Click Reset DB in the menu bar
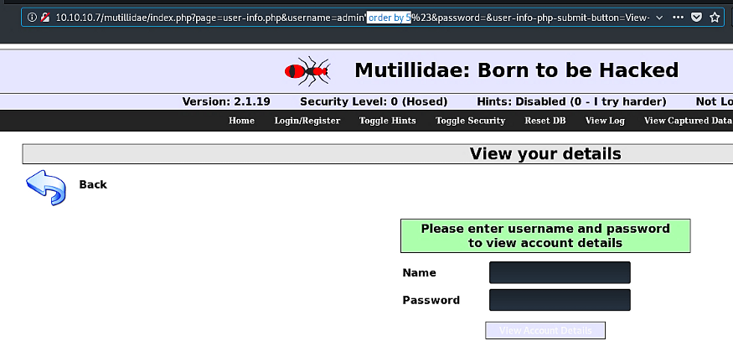This screenshot has width=733, height=341. [545, 121]
